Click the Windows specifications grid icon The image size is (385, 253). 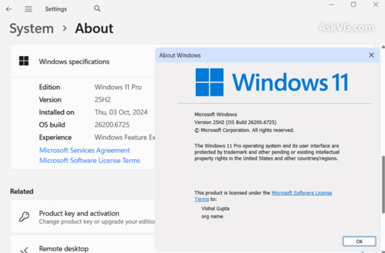(24, 61)
